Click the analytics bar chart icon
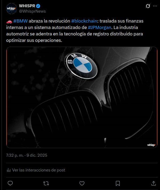The image size is (160, 190). pos(9,170)
